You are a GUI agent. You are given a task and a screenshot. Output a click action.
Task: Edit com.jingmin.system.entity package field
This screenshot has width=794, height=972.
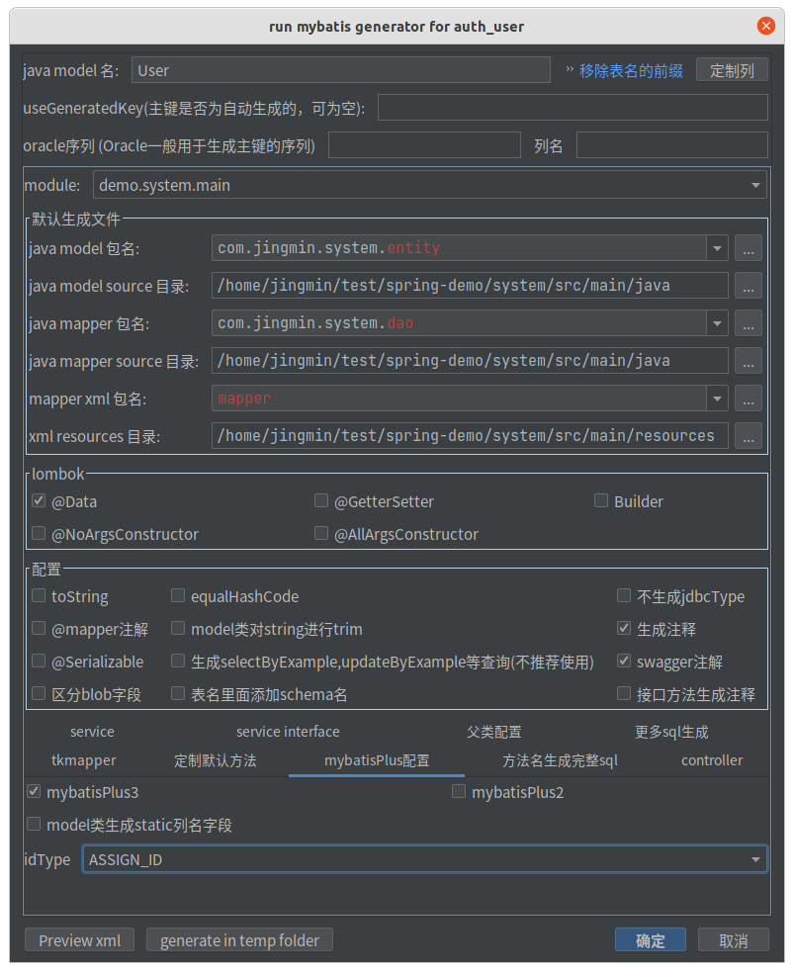click(x=459, y=248)
